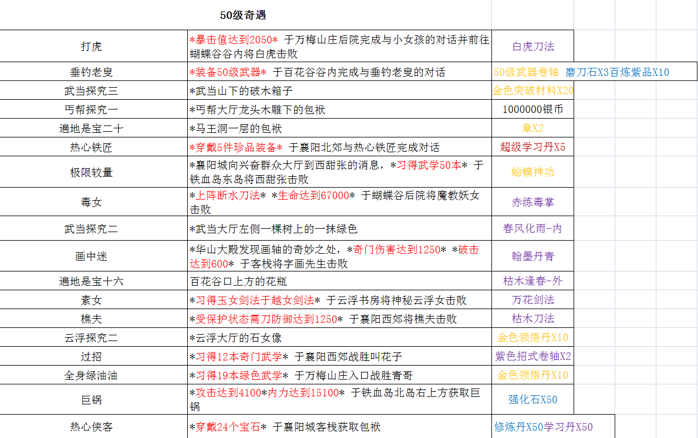Image resolution: width=698 pixels, height=438 pixels.
Task: Select the cell "全身绿油油"
Action: (x=91, y=375)
